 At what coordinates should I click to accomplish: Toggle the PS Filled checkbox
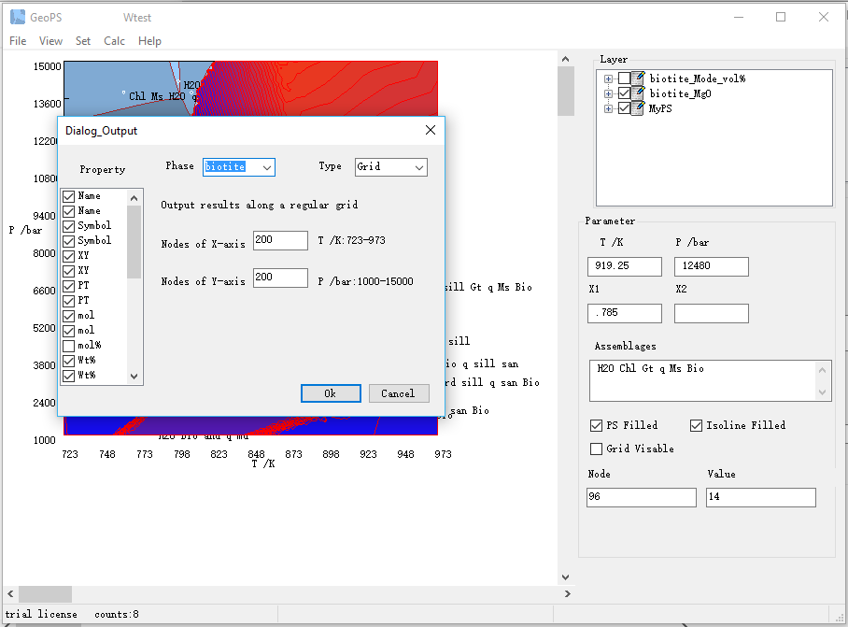[x=597, y=425]
